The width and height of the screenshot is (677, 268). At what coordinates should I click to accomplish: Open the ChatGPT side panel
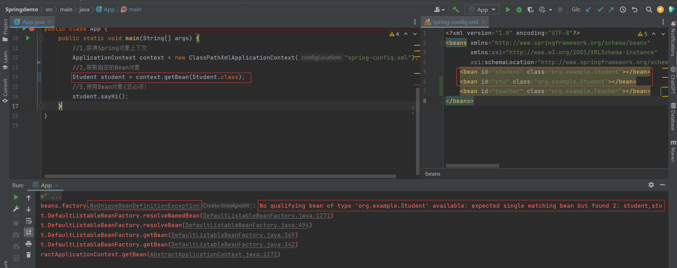point(673,80)
